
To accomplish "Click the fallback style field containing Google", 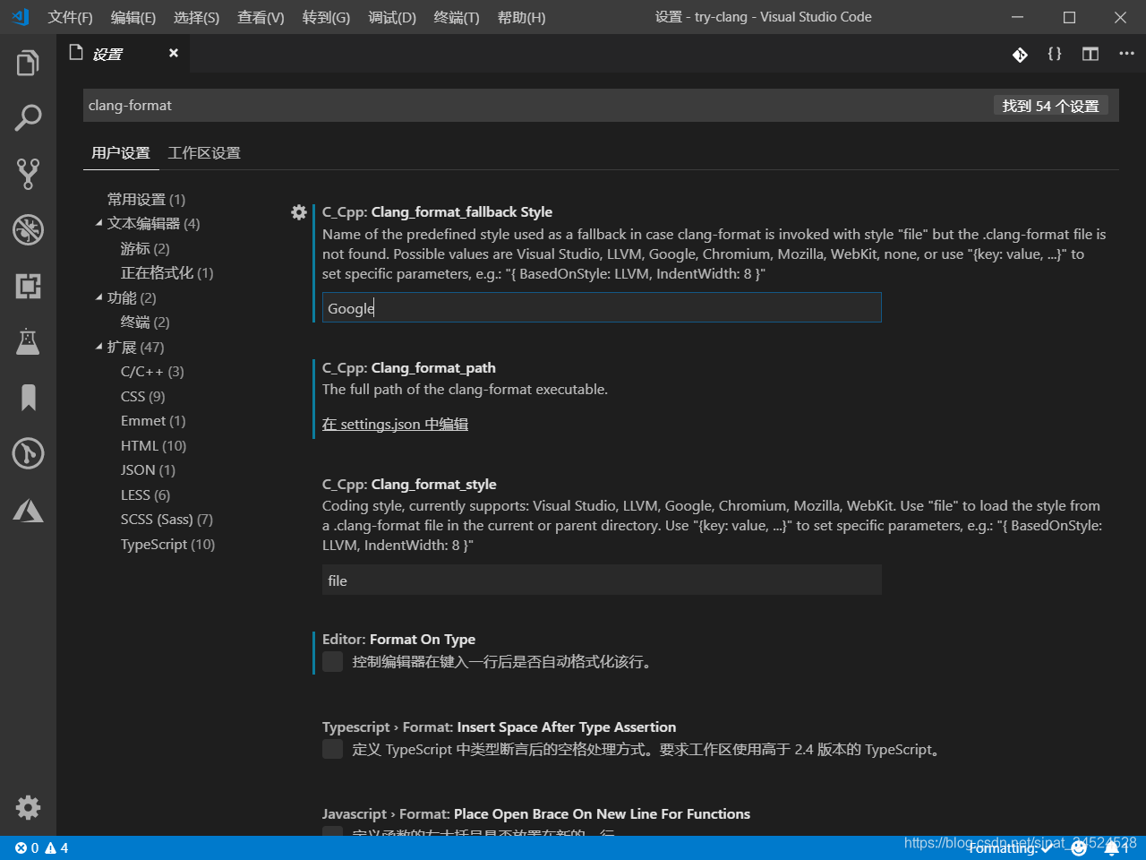I will tap(602, 307).
